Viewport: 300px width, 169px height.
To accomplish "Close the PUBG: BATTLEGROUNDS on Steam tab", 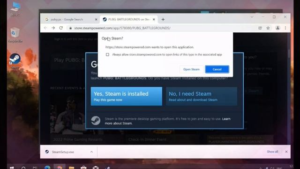I will (x=154, y=19).
